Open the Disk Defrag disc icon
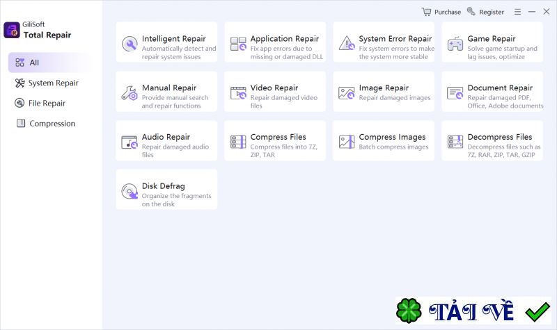 pos(130,192)
